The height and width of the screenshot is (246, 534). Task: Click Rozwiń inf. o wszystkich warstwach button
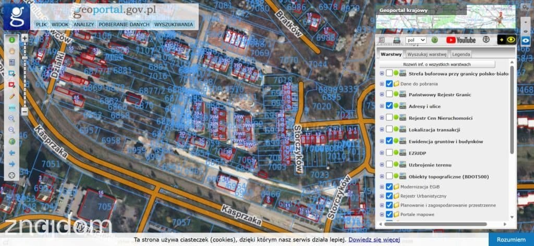437,64
